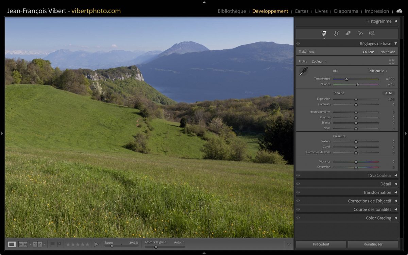The image size is (408, 255).
Task: Open the BB 'Telle quelle' dropdown
Action: pyautogui.click(x=377, y=71)
